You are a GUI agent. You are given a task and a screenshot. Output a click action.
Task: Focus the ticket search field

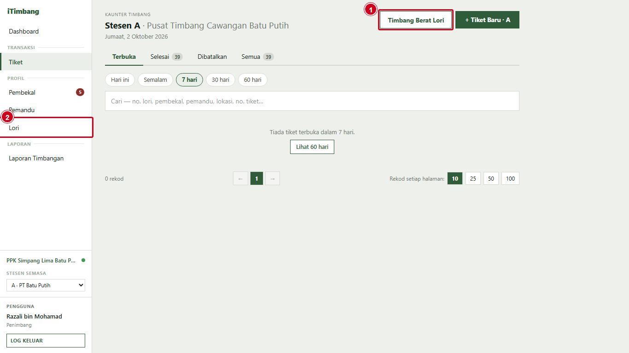point(312,101)
